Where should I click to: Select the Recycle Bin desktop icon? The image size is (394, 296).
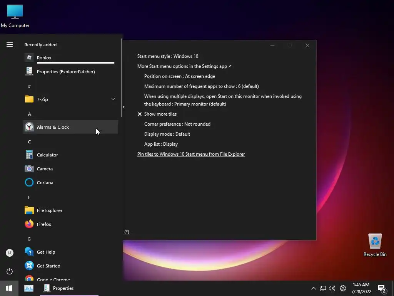(375, 245)
